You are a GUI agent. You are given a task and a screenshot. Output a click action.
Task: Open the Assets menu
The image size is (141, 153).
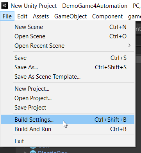click(x=41, y=16)
